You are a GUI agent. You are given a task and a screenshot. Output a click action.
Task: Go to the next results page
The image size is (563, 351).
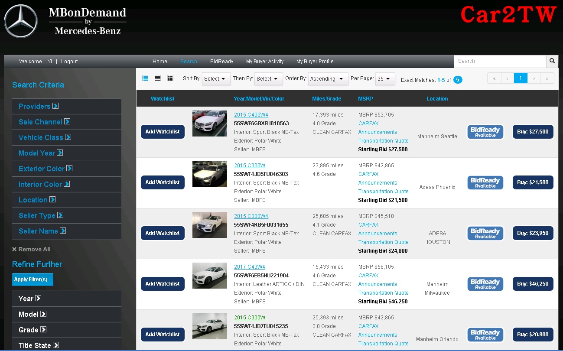coord(534,78)
